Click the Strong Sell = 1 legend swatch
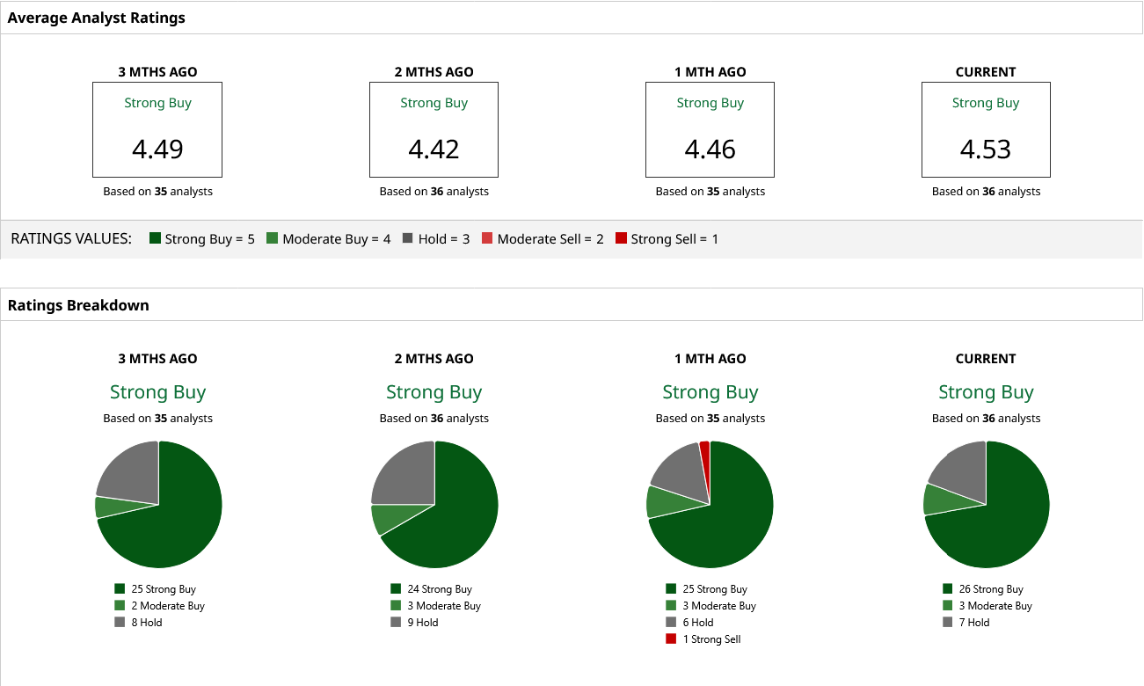The width and height of the screenshot is (1144, 686). [621, 238]
